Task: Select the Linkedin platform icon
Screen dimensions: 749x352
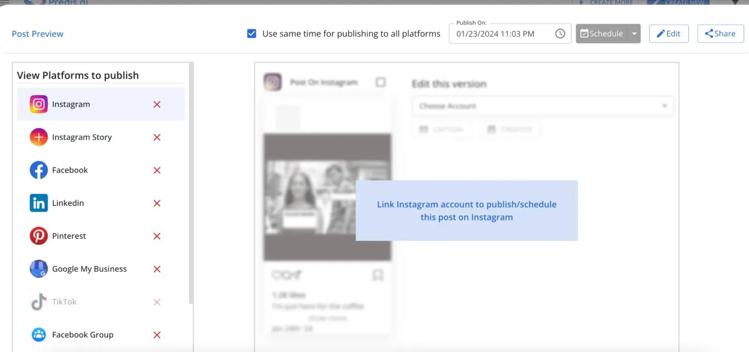Action: 39,203
